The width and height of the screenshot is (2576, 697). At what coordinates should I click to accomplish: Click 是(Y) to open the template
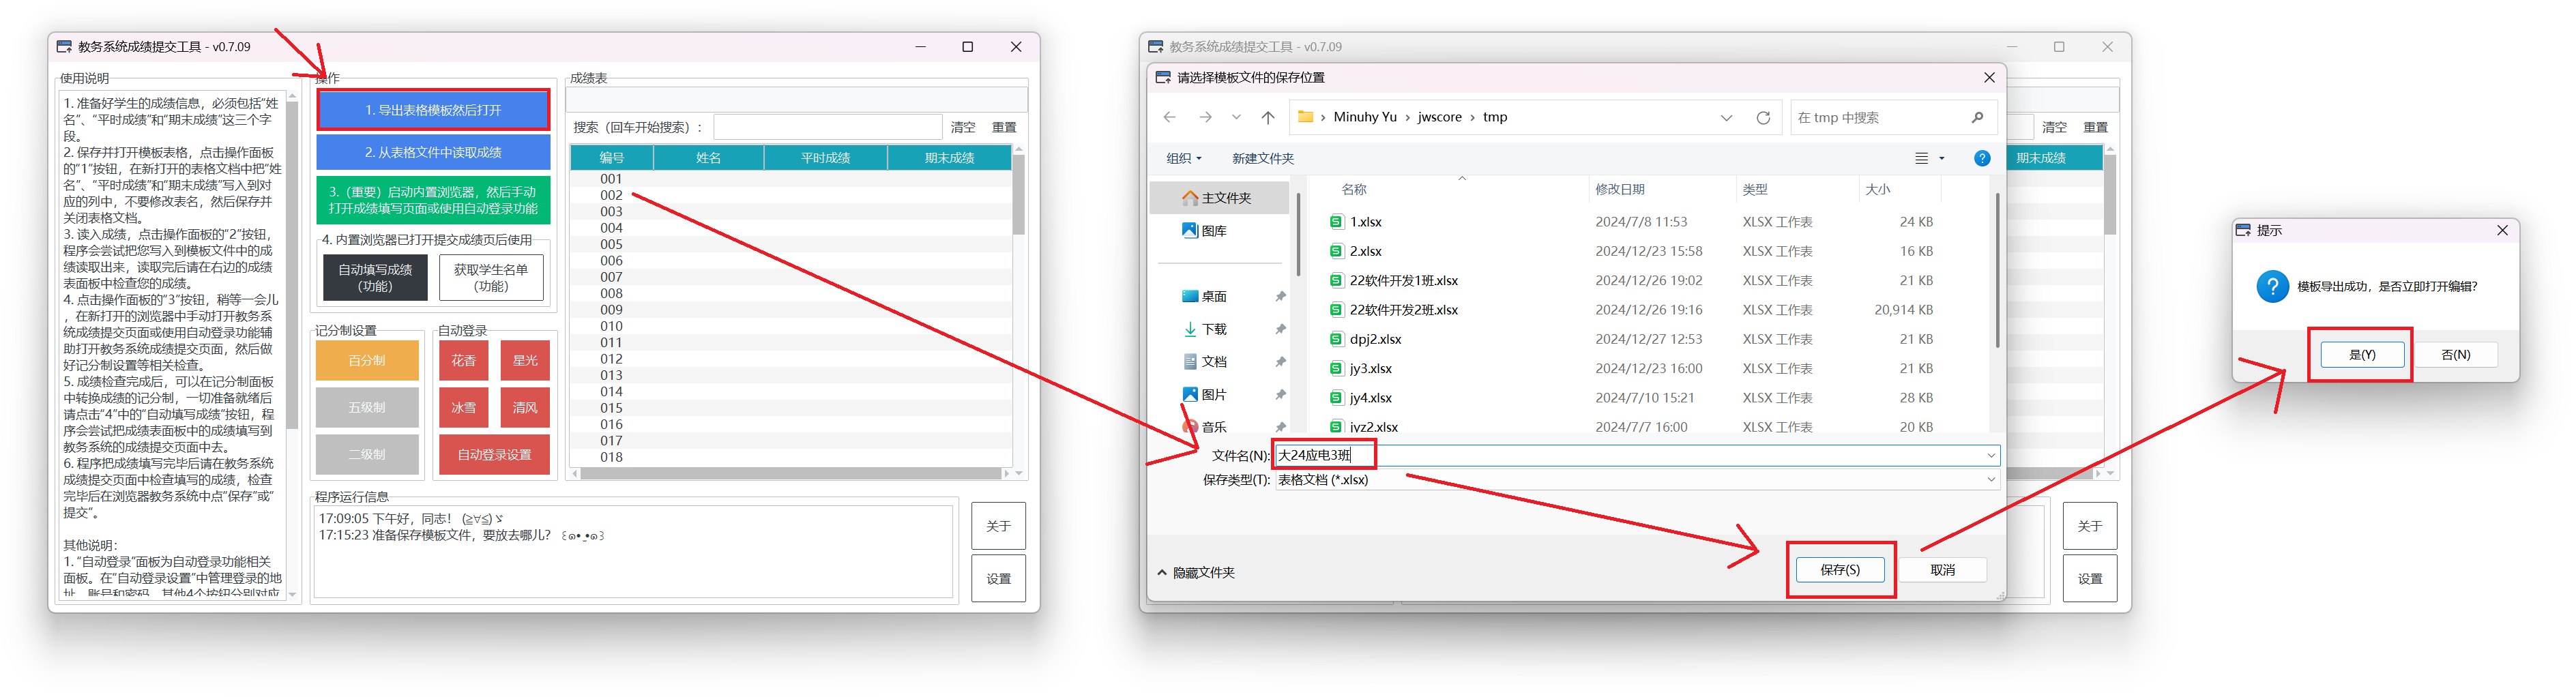tap(2362, 355)
